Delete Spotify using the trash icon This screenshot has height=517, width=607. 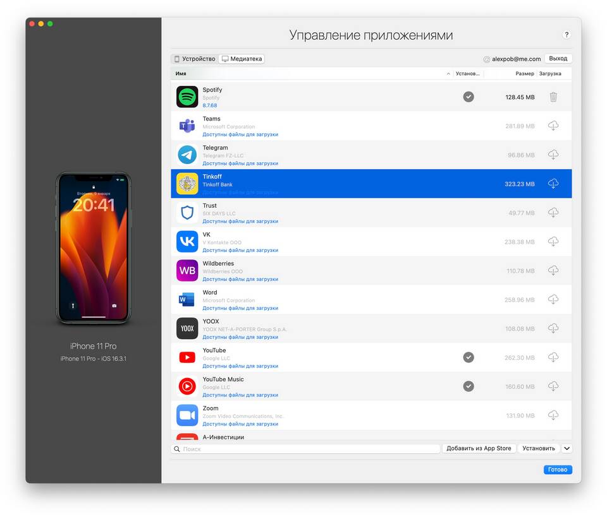553,97
